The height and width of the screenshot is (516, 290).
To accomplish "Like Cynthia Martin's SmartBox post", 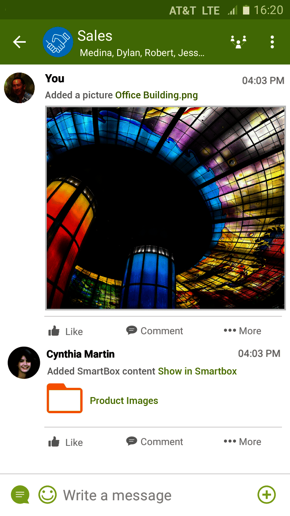I will (65, 442).
